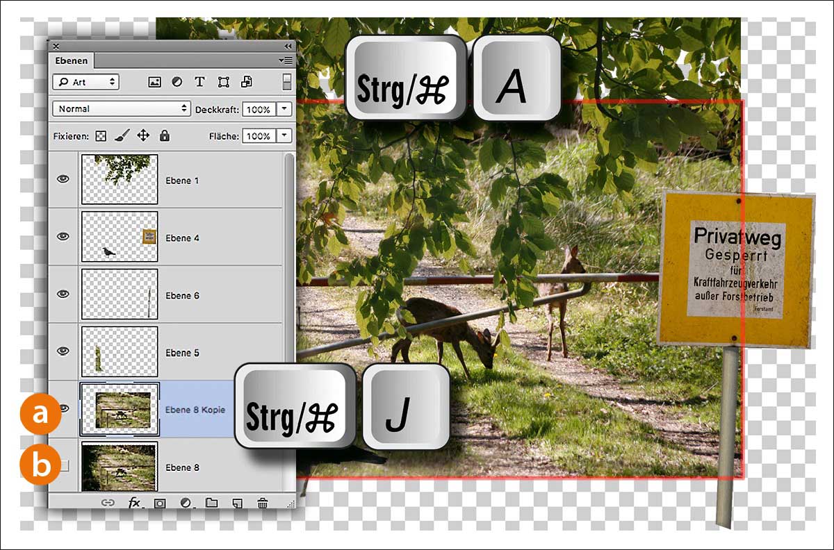Hide the Ebene 1 layer

63,179
